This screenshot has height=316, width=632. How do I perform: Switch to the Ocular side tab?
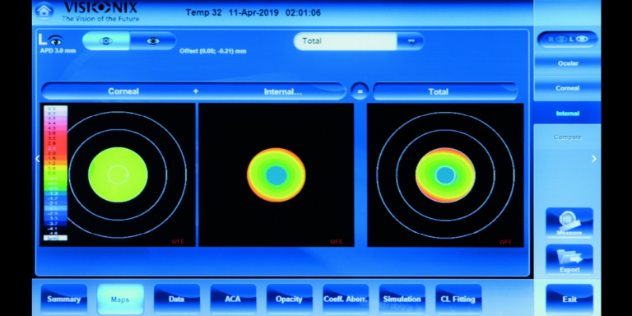click(x=568, y=63)
